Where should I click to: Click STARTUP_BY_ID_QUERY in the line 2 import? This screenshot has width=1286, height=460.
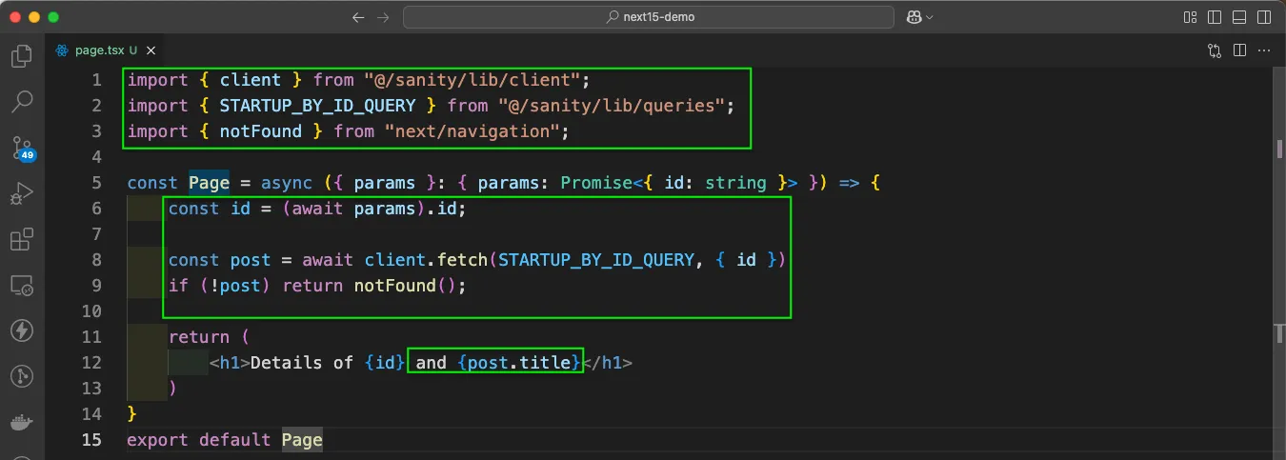click(x=318, y=106)
